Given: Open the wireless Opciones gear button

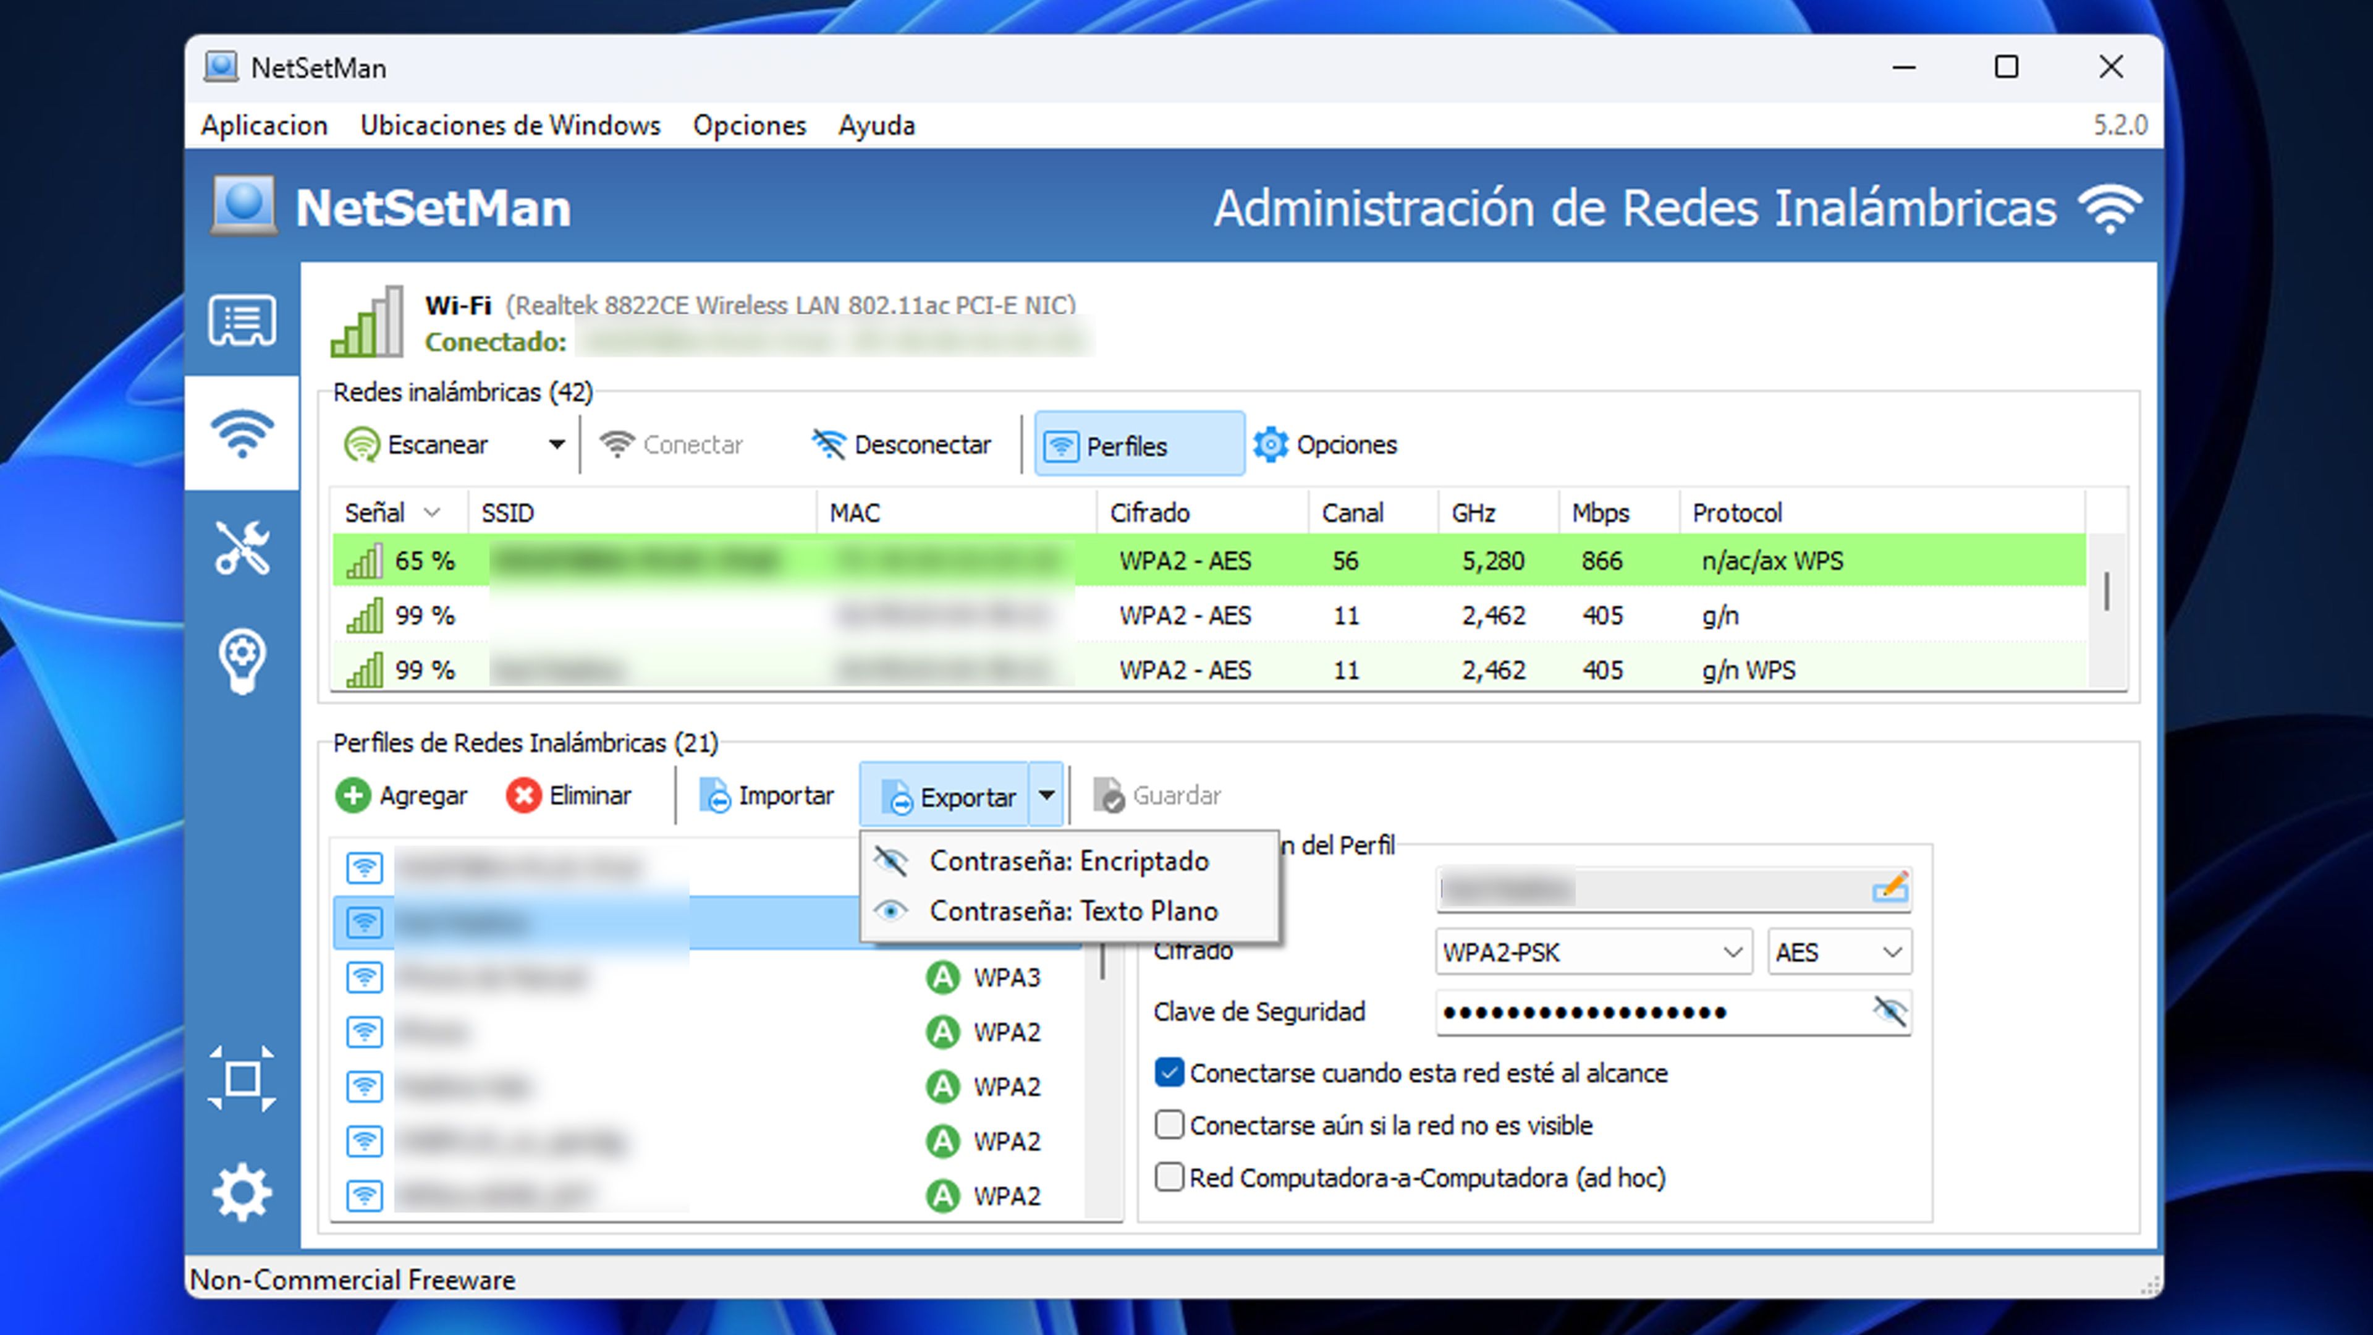Looking at the screenshot, I should click(1325, 445).
